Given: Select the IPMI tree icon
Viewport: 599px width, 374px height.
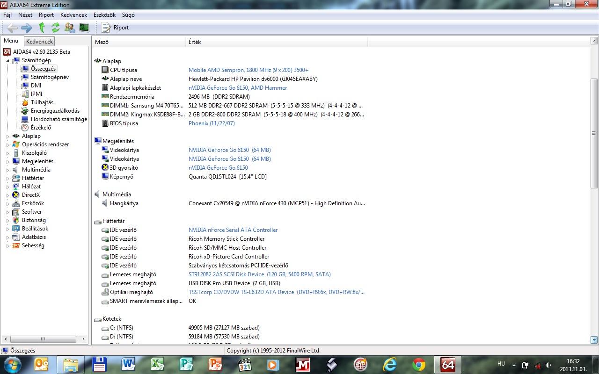Looking at the screenshot, I should tap(25, 94).
